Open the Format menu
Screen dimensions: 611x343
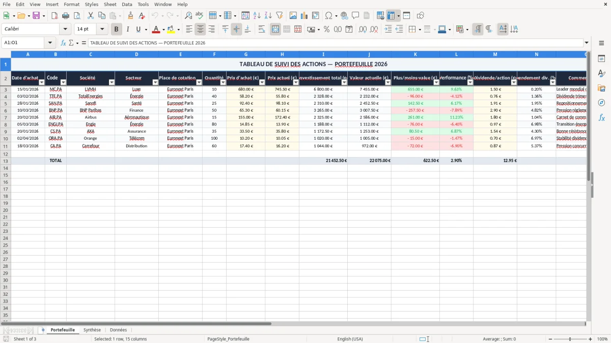[x=71, y=4]
